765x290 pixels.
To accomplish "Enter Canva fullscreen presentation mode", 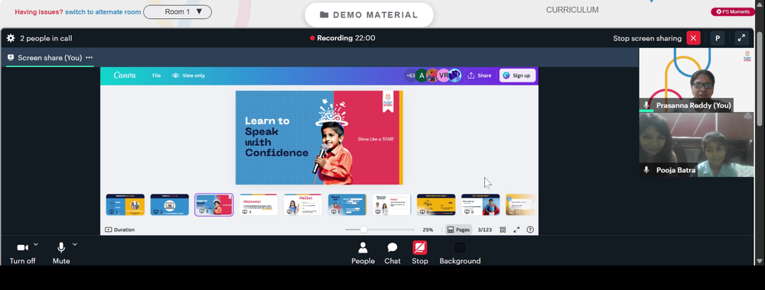I will (x=516, y=230).
